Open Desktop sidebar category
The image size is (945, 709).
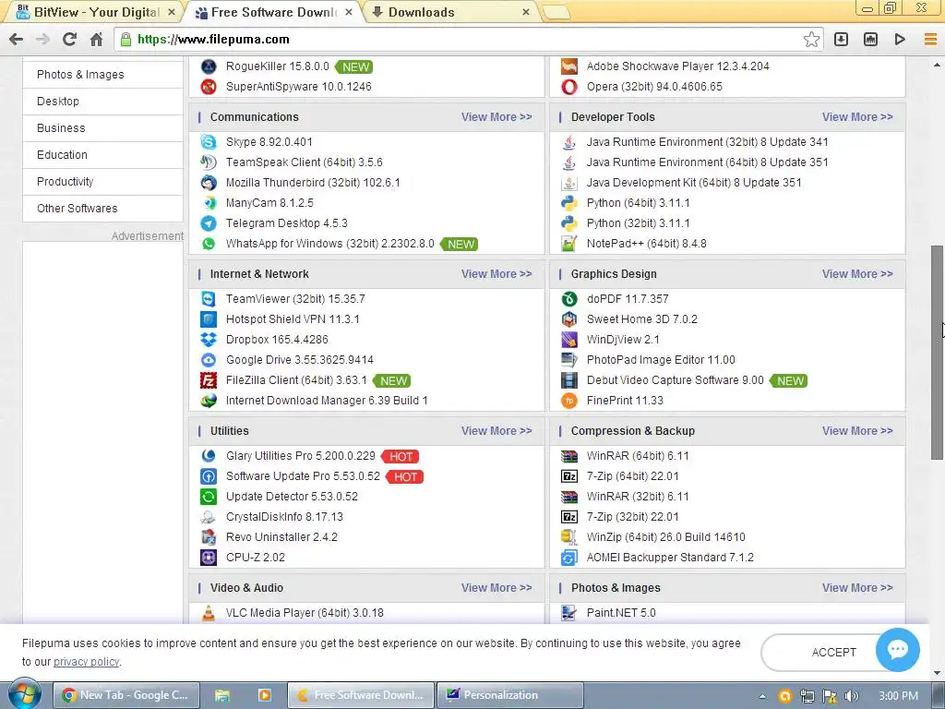[x=102, y=102]
